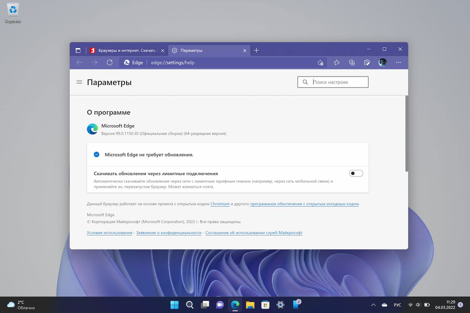Screen dimensions: 470x313
Task: Open the Recycle Bin desktop icon
Action: [13, 13]
